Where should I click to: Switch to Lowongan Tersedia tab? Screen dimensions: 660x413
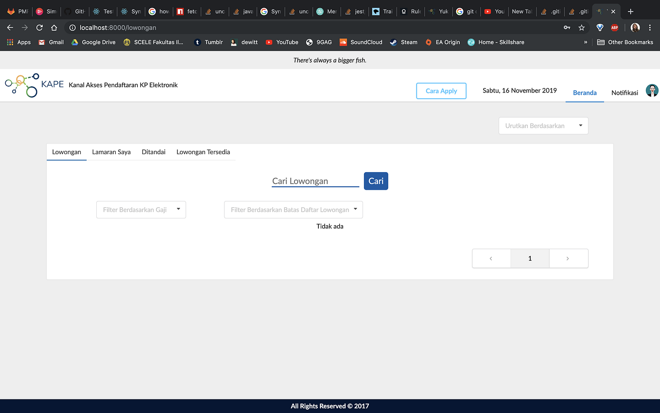coord(203,152)
